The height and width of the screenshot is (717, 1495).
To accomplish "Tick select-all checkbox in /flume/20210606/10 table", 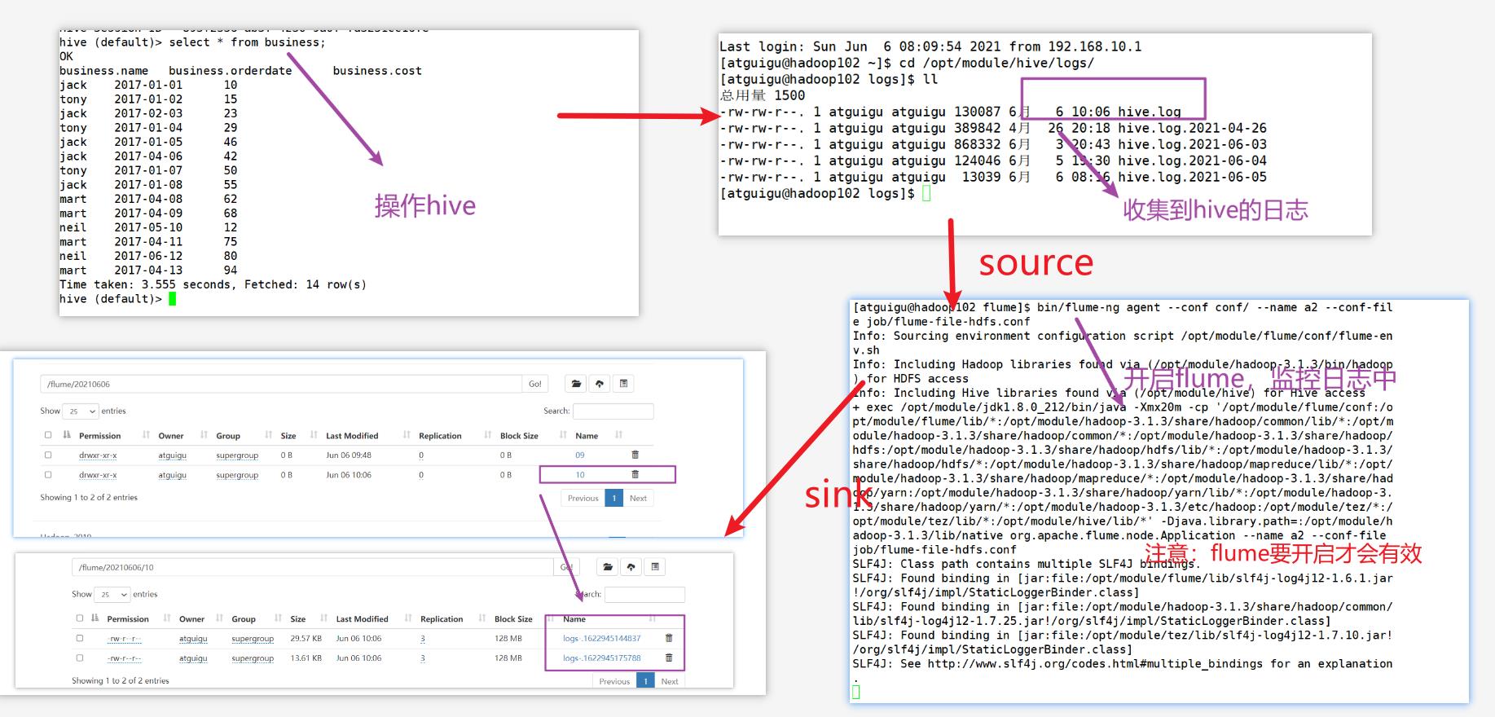I will [79, 618].
